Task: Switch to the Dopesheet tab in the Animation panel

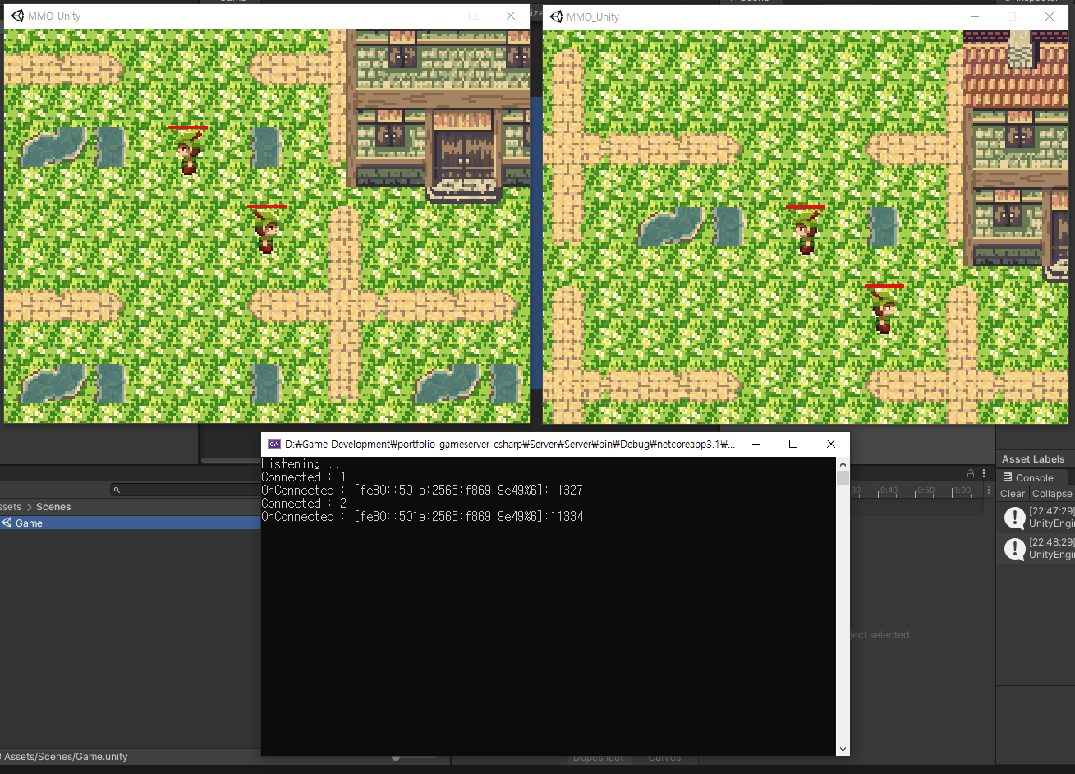Action: (599, 757)
